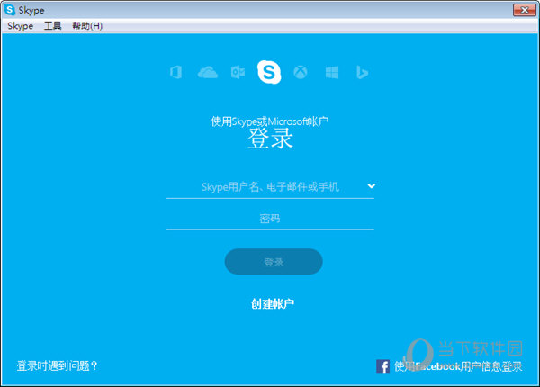
Task: Click the Bing icon in the services row
Action: [x=362, y=72]
